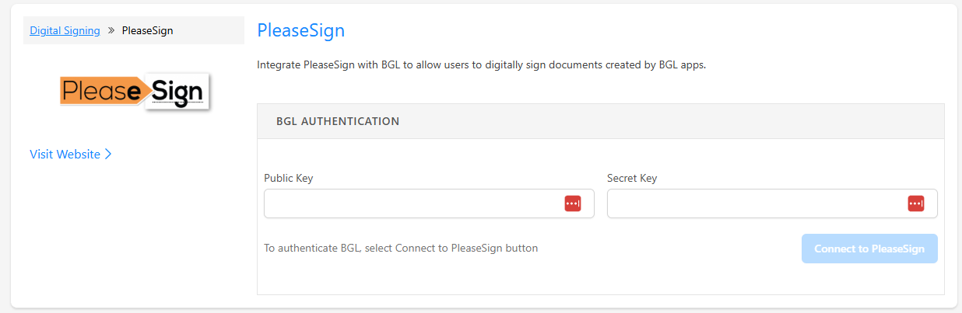
Task: Open the Visit Website link
Action: [65, 154]
